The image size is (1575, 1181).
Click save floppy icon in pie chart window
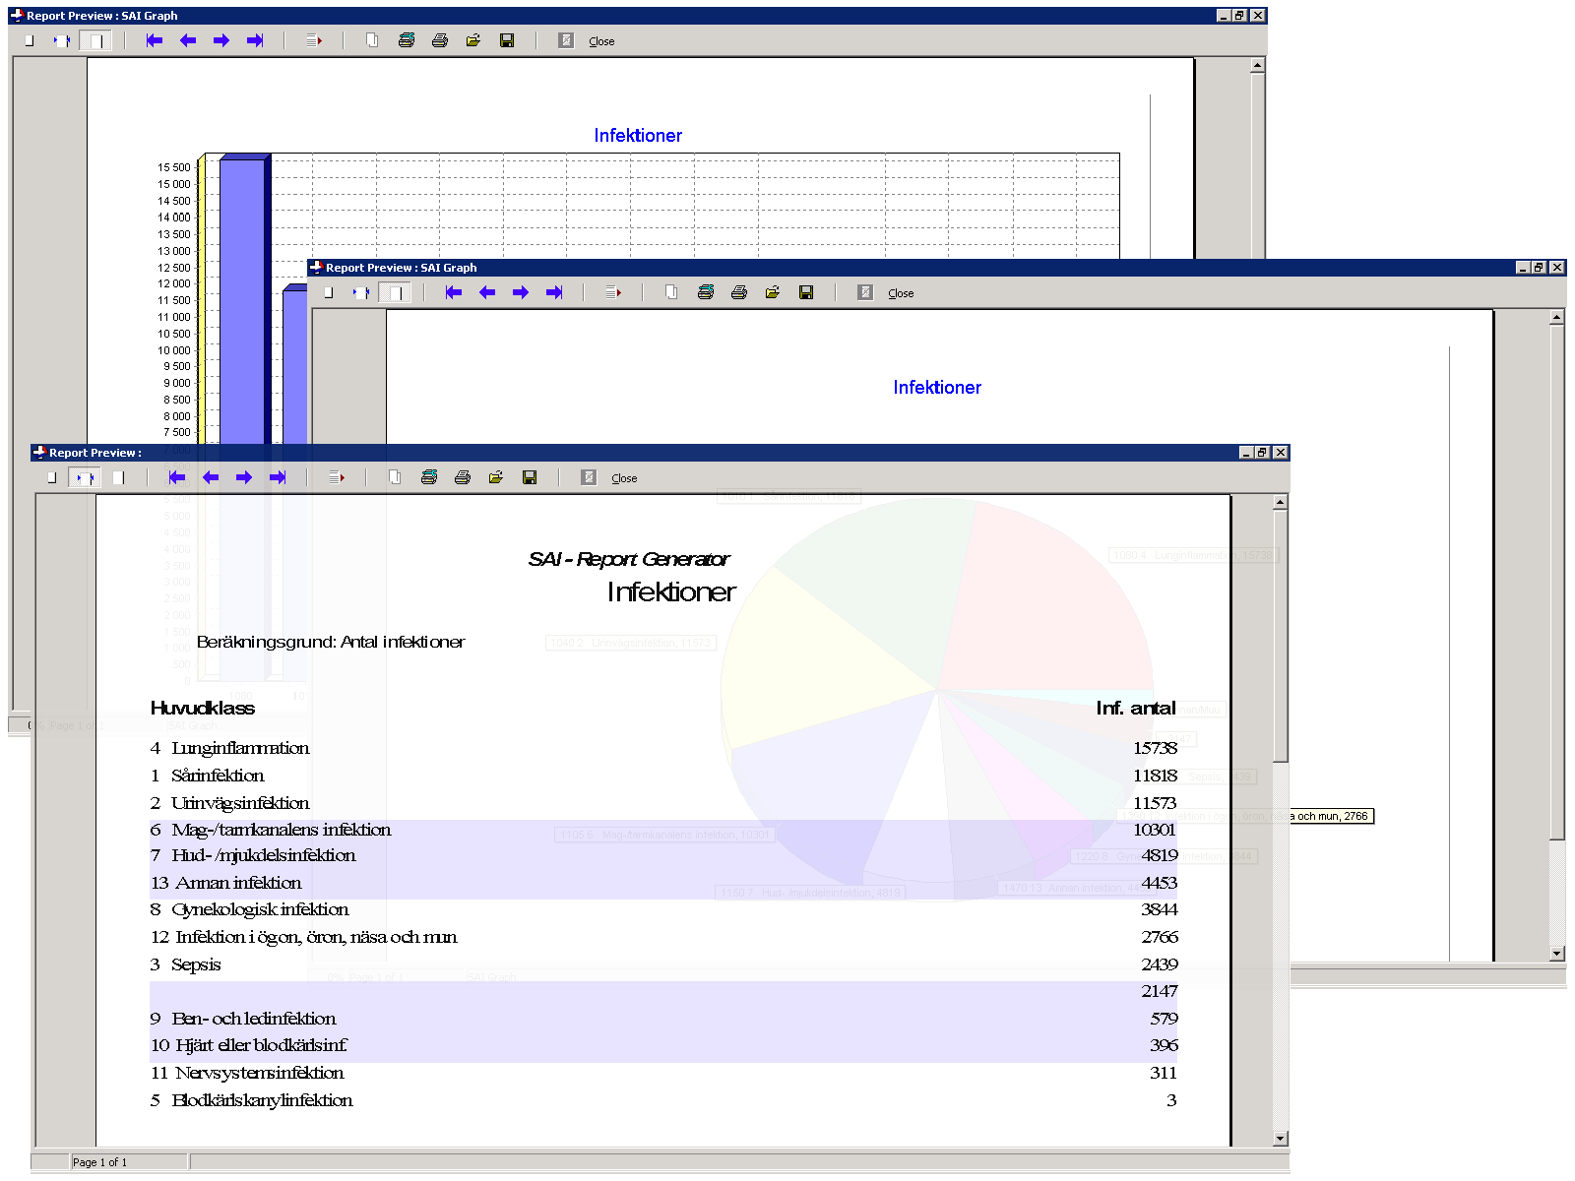point(806,292)
